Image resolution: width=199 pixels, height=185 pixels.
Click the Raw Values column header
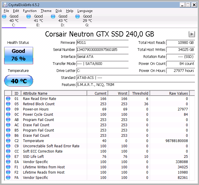(170, 93)
